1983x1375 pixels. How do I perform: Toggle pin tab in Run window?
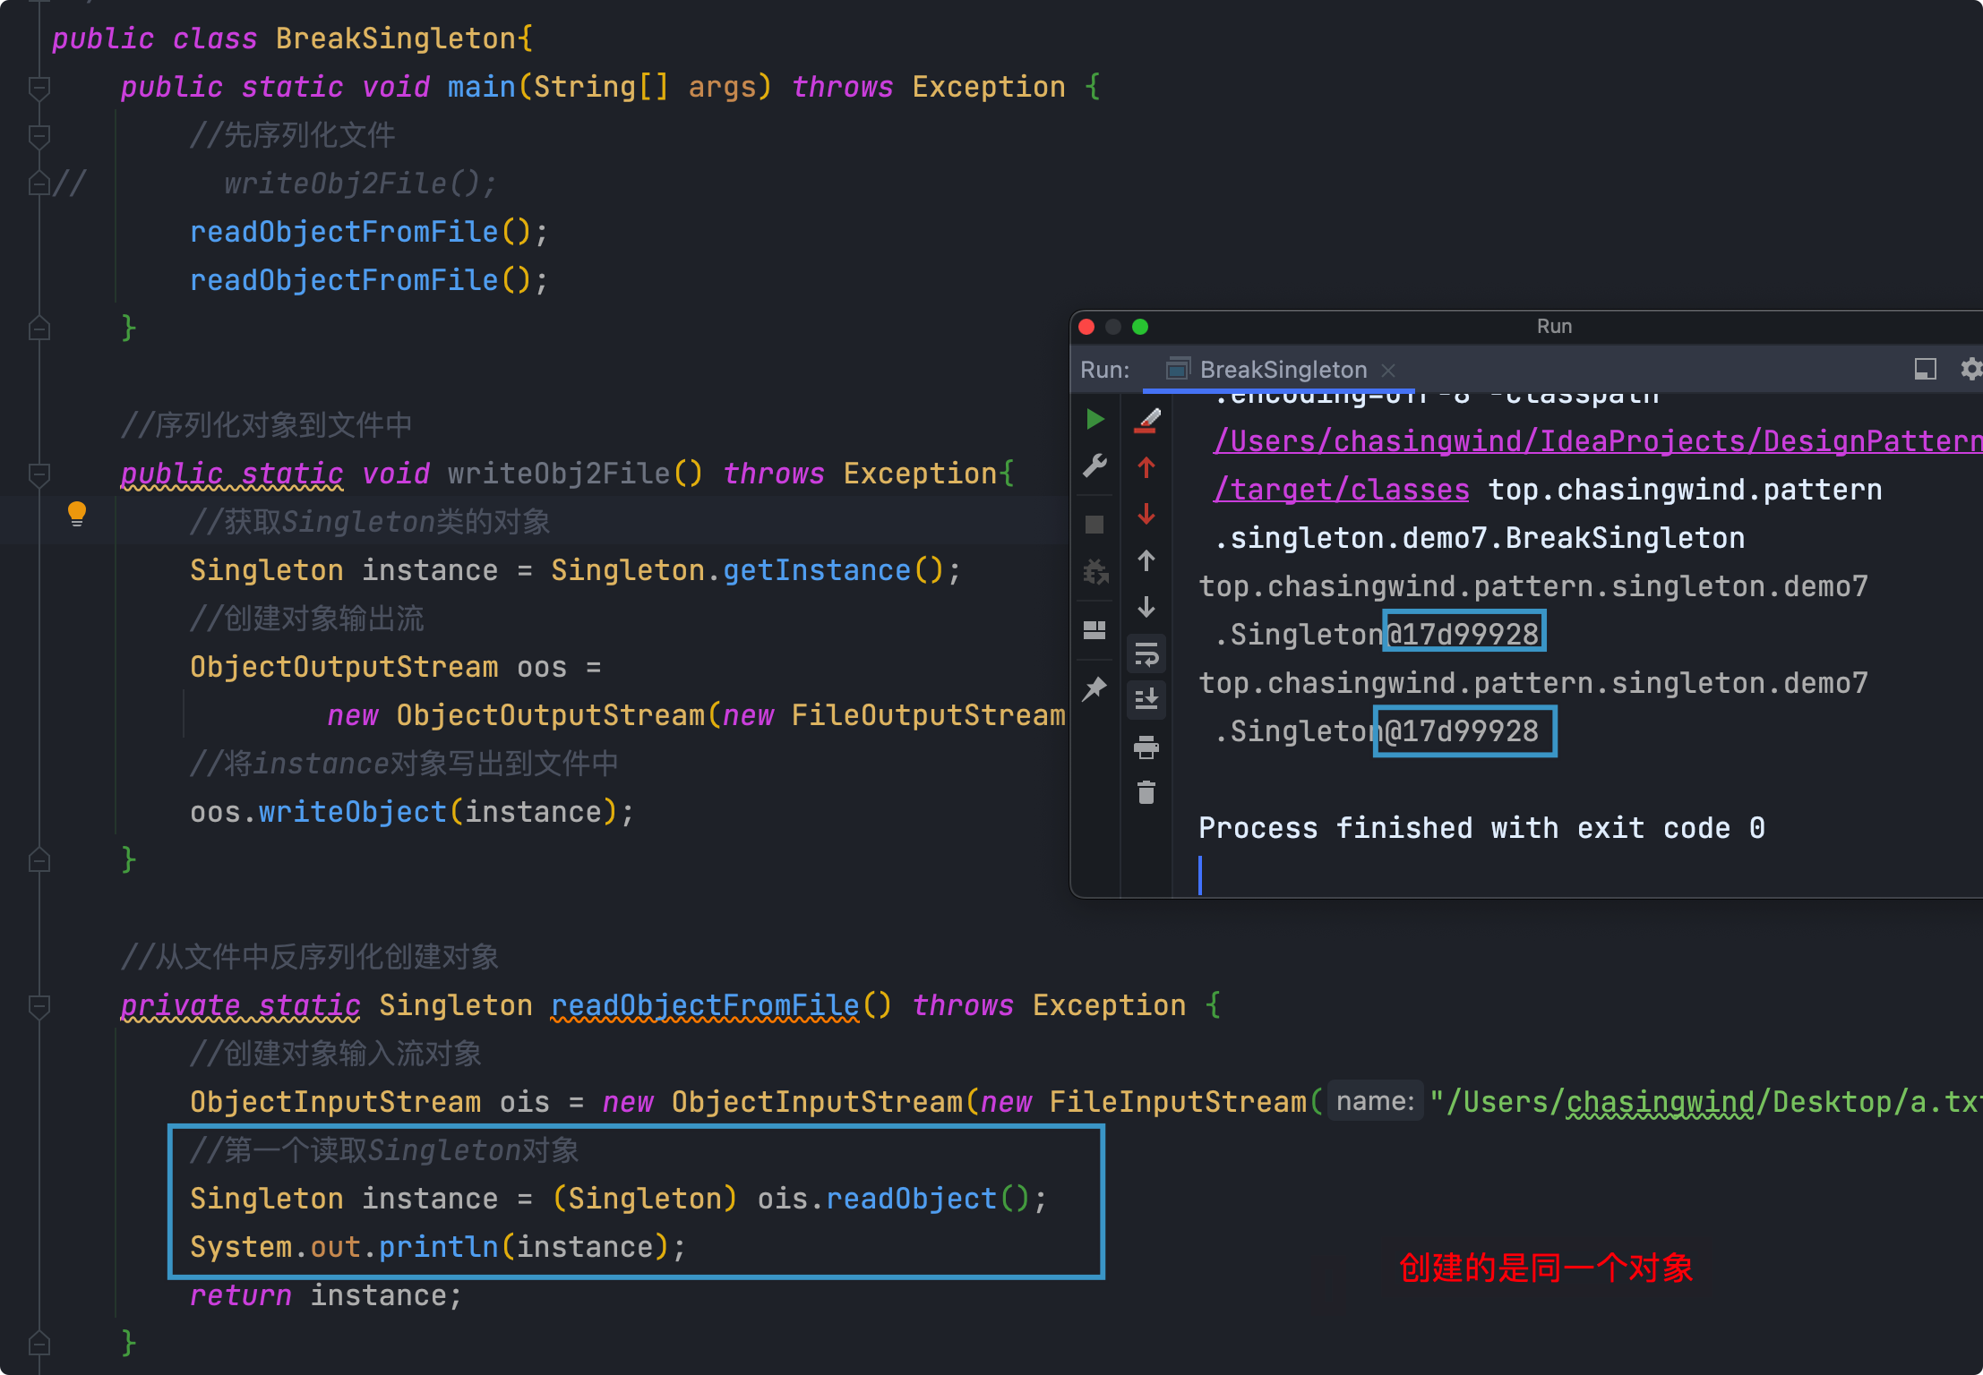(1095, 689)
